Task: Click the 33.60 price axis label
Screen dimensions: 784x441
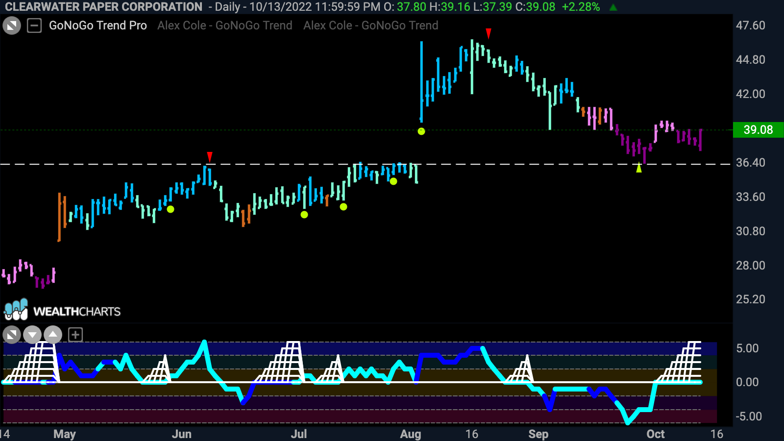Action: pos(750,197)
